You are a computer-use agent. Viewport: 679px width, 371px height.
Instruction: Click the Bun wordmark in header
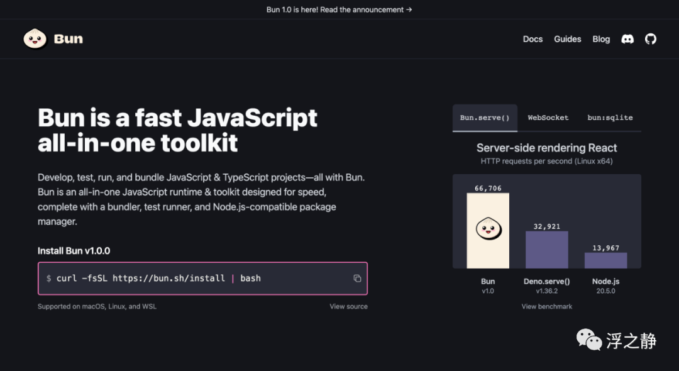[x=69, y=39]
